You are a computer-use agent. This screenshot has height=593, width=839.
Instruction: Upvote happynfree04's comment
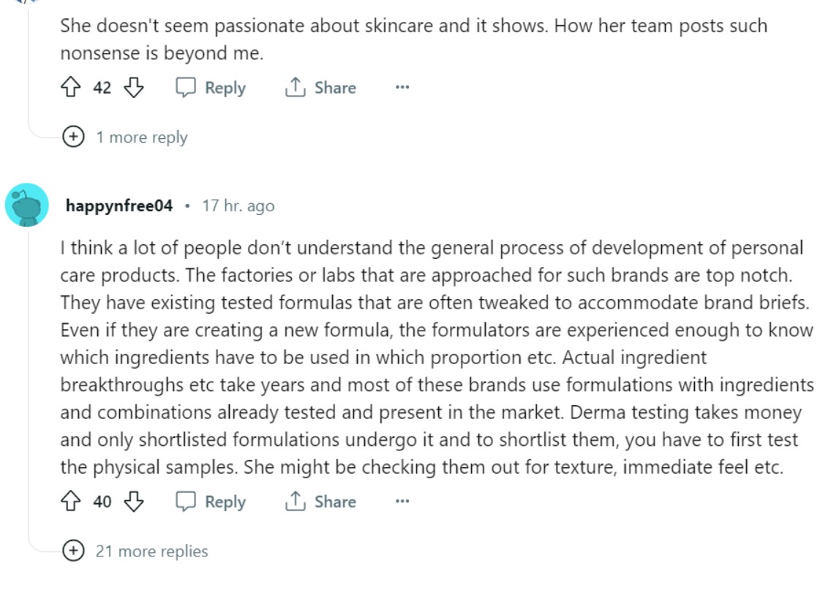71,501
